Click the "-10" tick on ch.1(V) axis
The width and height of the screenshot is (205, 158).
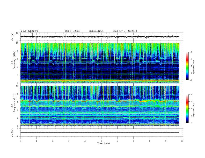(x=17, y=41)
